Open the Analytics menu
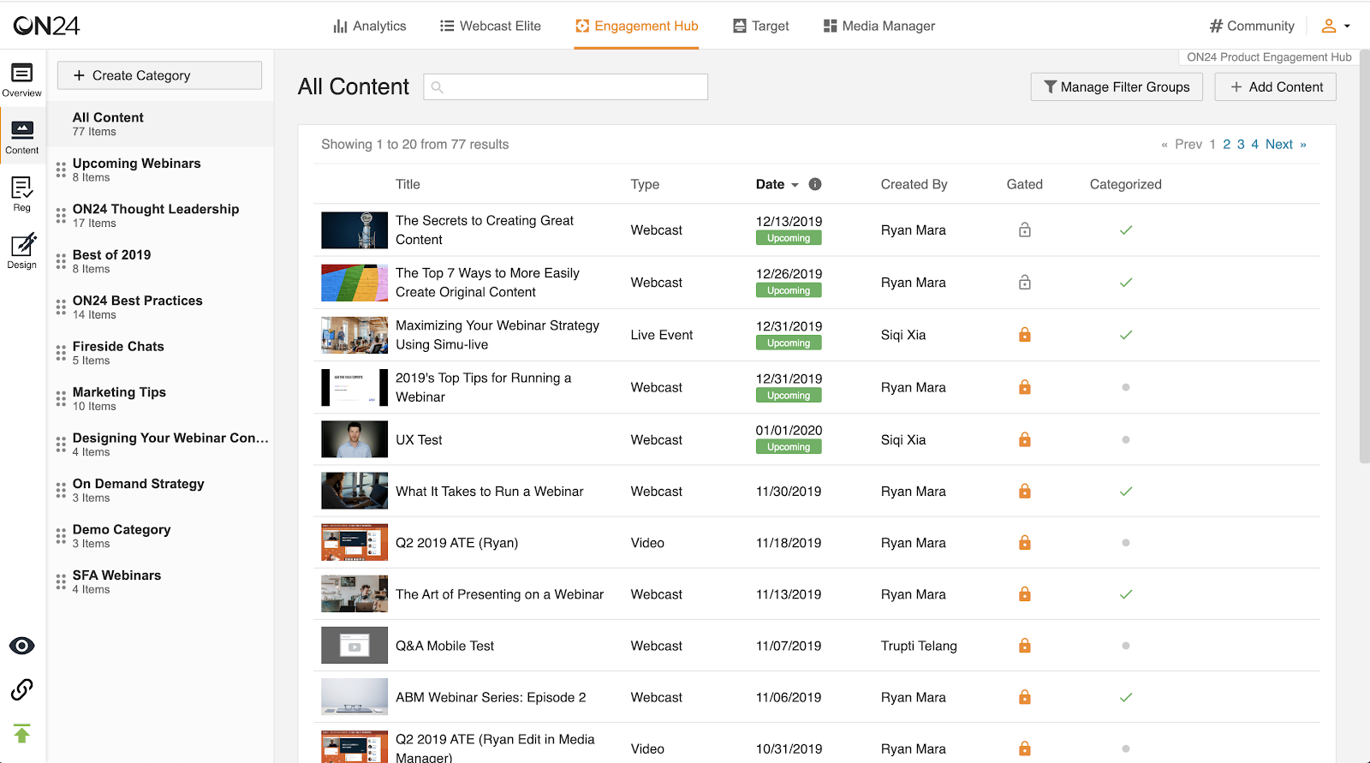Image resolution: width=1370 pixels, height=763 pixels. click(370, 26)
